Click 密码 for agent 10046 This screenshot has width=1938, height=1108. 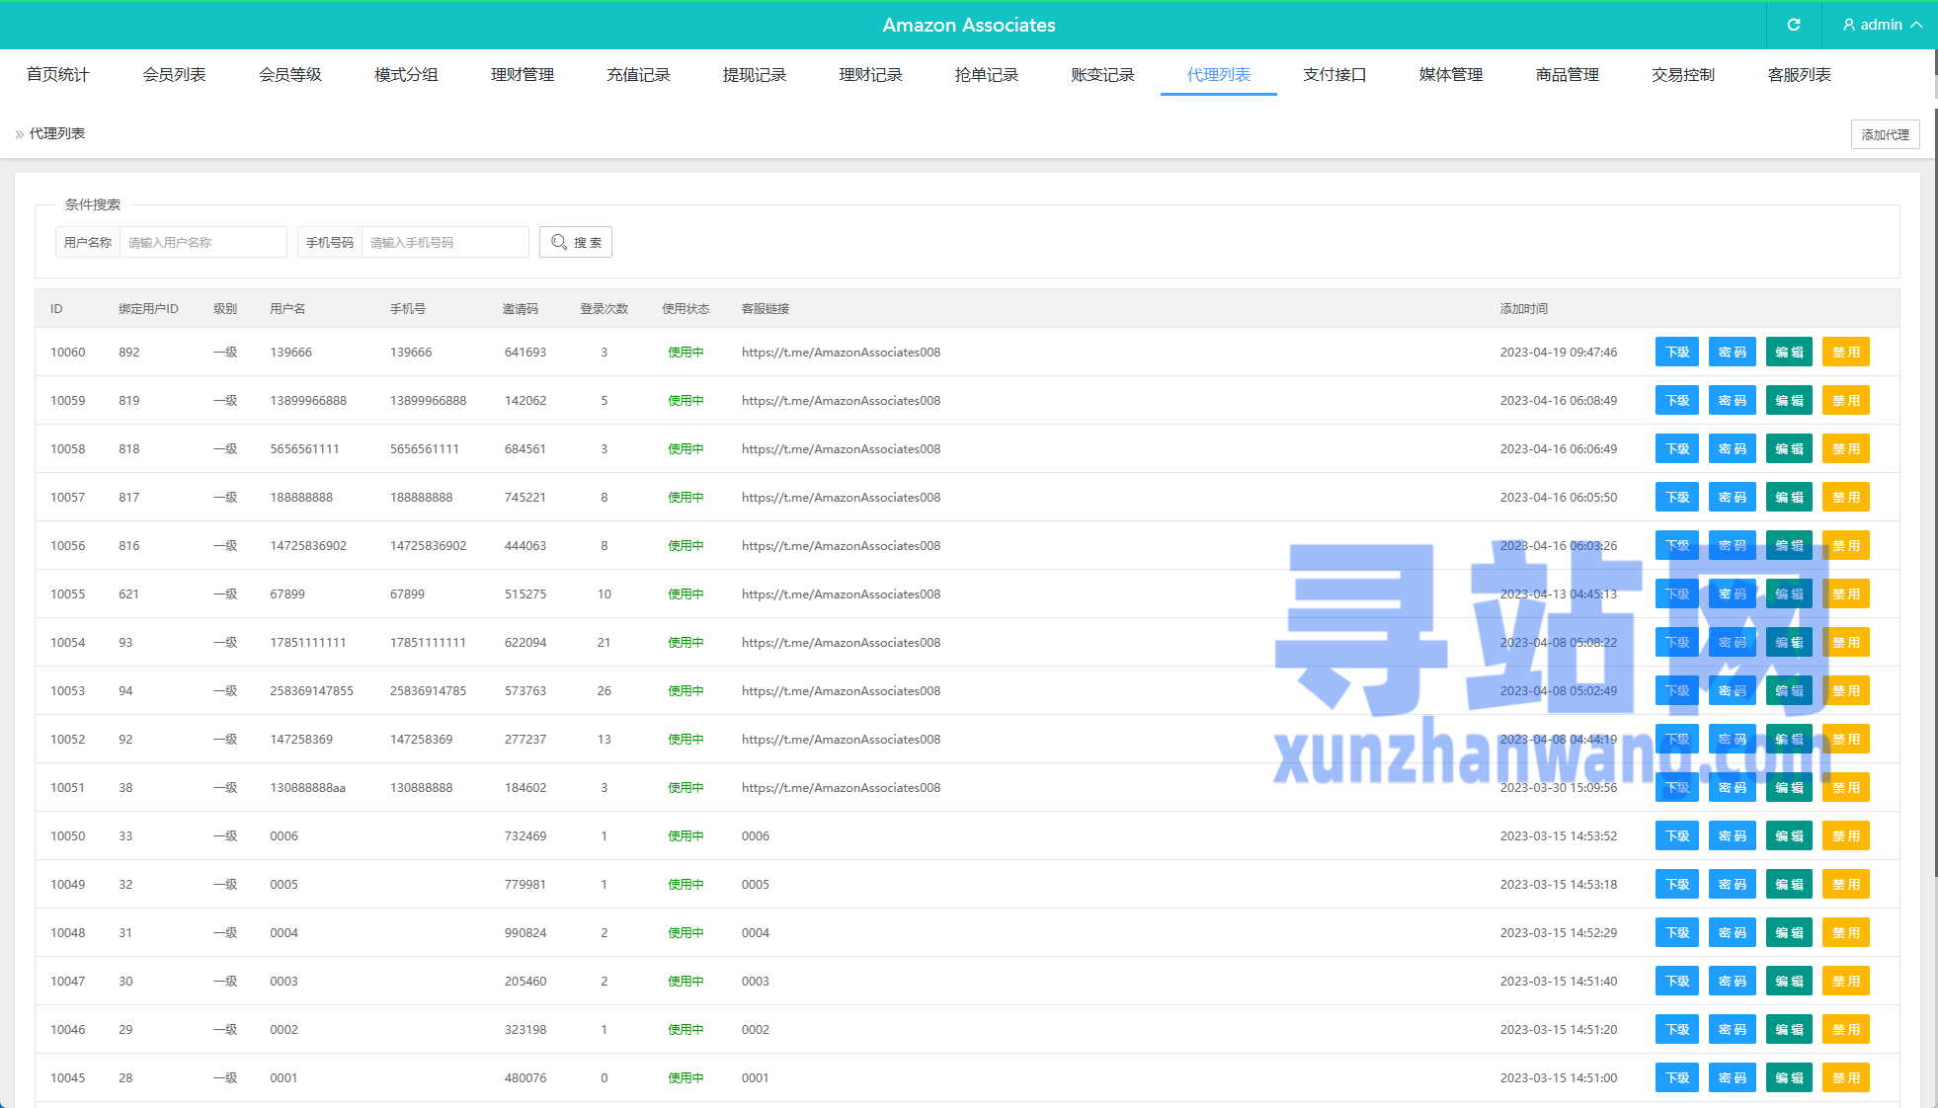tap(1733, 1029)
